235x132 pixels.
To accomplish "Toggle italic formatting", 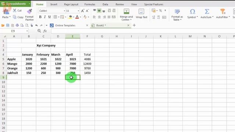I will point(45,17).
